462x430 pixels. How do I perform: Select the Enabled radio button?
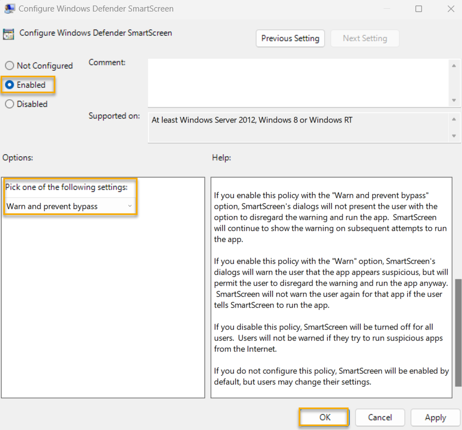click(x=9, y=84)
